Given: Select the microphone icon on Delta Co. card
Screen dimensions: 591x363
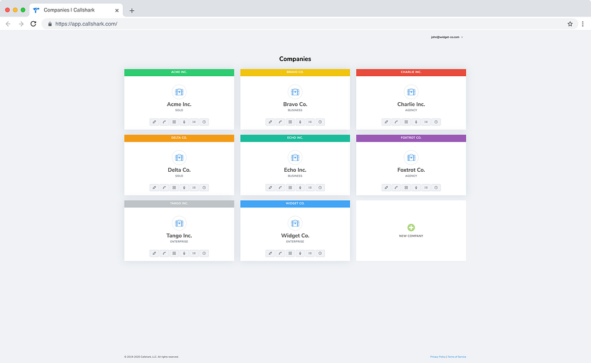Looking at the screenshot, I should (184, 188).
